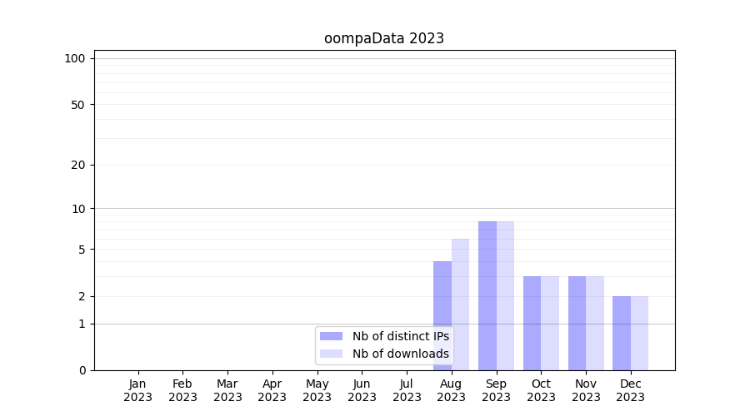Click the 'oompaData 2023' chart title

(384, 38)
